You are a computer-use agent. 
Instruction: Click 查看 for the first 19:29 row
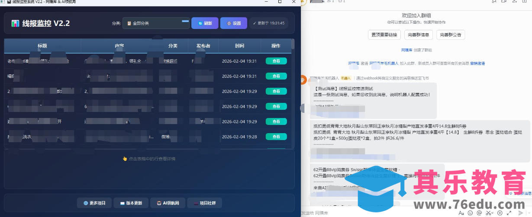tap(276, 91)
